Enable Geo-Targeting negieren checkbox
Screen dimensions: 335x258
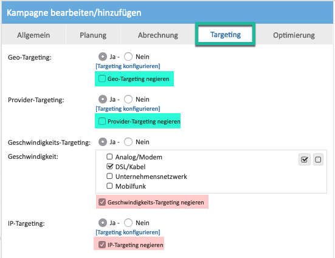(102, 78)
